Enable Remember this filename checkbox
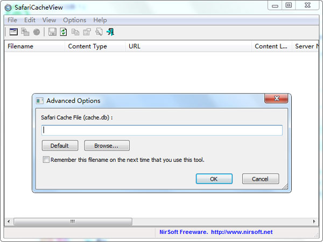Screen dimensions: 323x242 [46, 160]
